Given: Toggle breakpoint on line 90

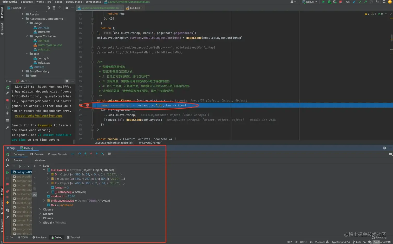Looking at the screenshot, I should pyautogui.click(x=88, y=105).
